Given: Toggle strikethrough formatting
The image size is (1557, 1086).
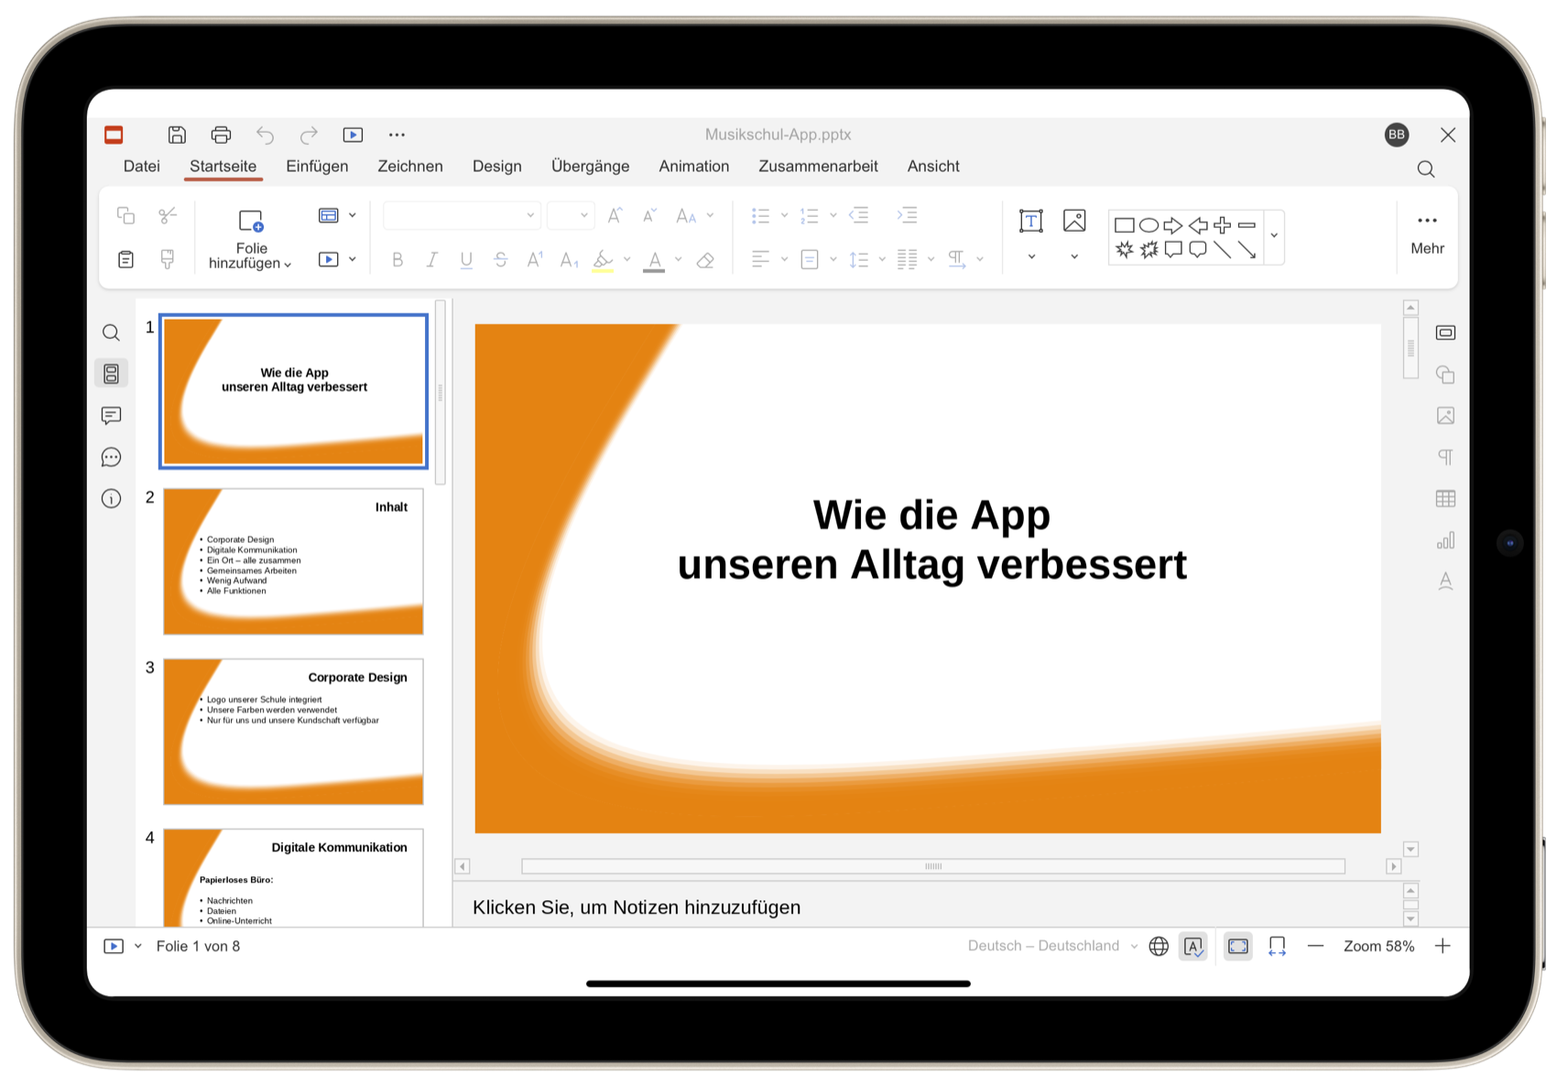Looking at the screenshot, I should click(500, 260).
